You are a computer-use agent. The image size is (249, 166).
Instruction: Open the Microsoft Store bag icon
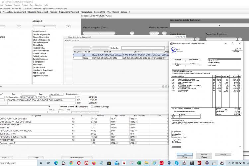pyautogui.click(x=109, y=163)
